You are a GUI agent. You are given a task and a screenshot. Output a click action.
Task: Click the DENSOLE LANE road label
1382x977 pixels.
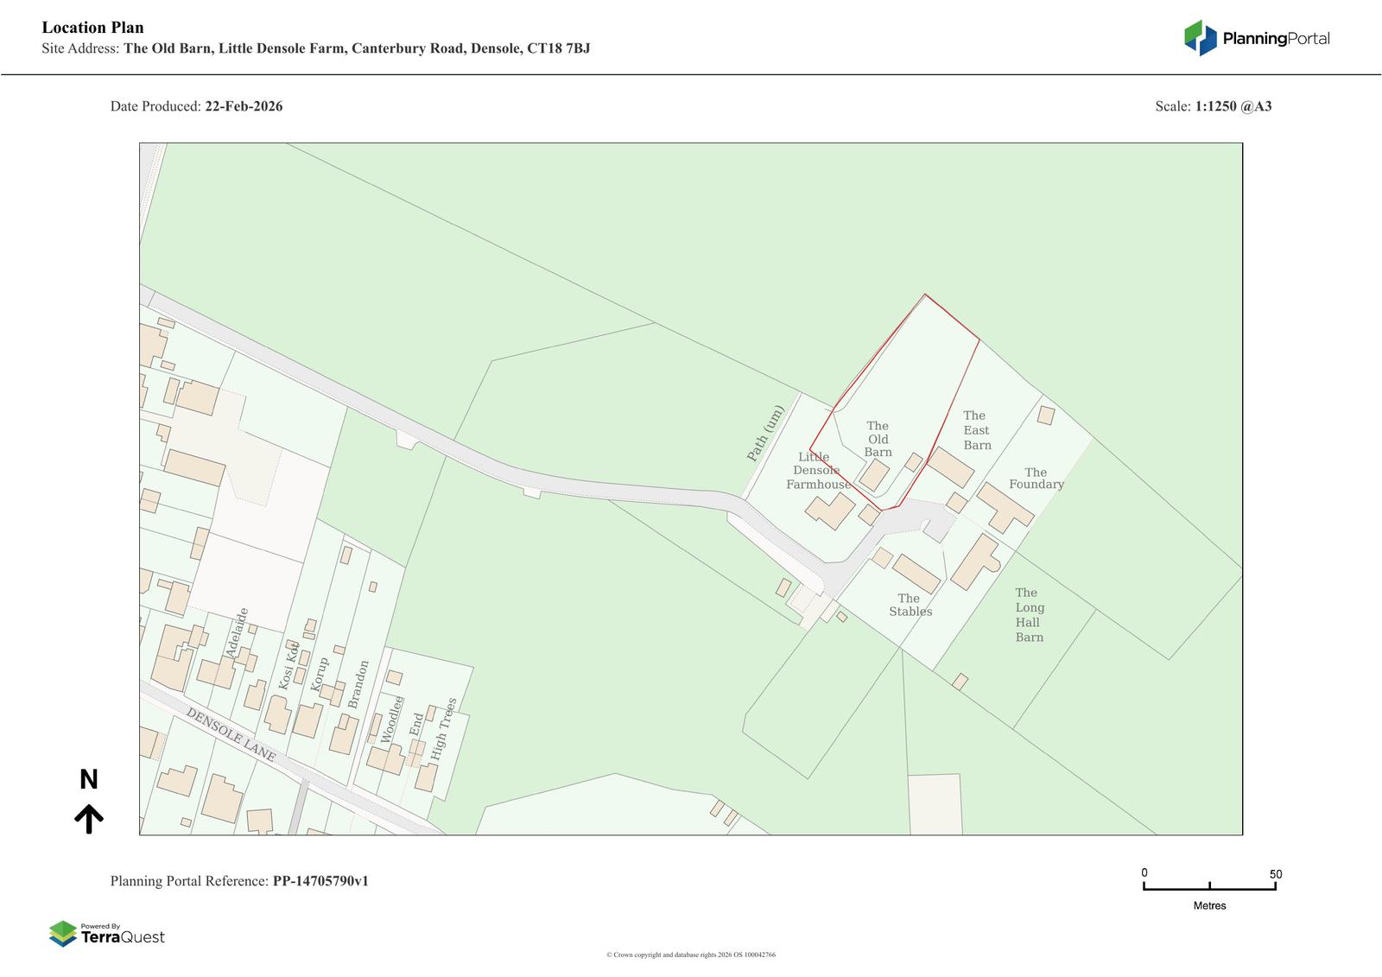(x=231, y=736)
